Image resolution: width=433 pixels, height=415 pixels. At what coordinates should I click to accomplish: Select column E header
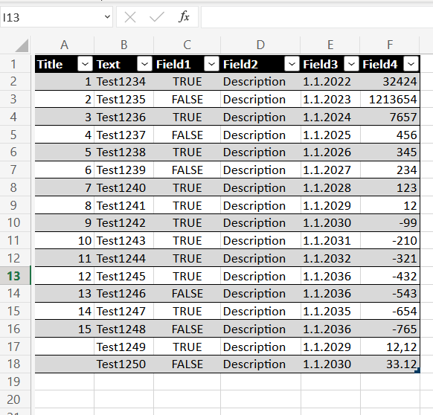click(x=330, y=45)
